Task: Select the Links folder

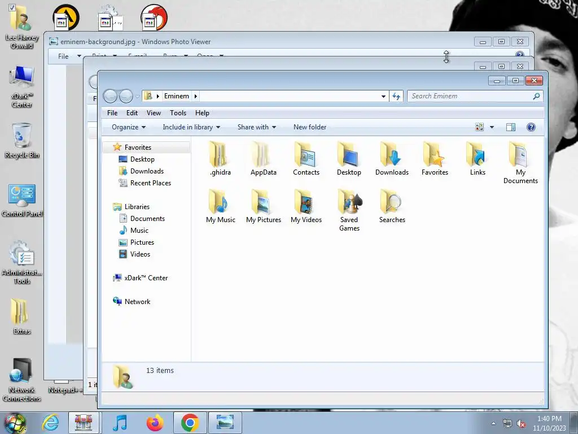Action: pyautogui.click(x=478, y=158)
